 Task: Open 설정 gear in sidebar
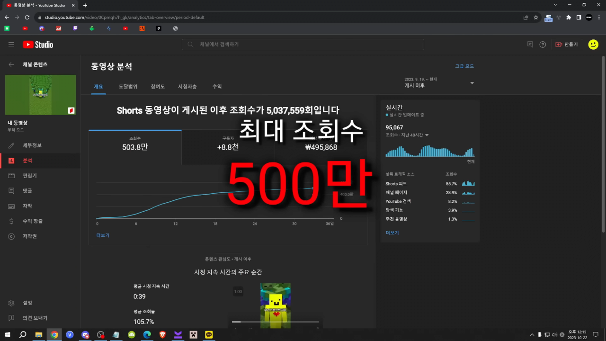point(11,303)
